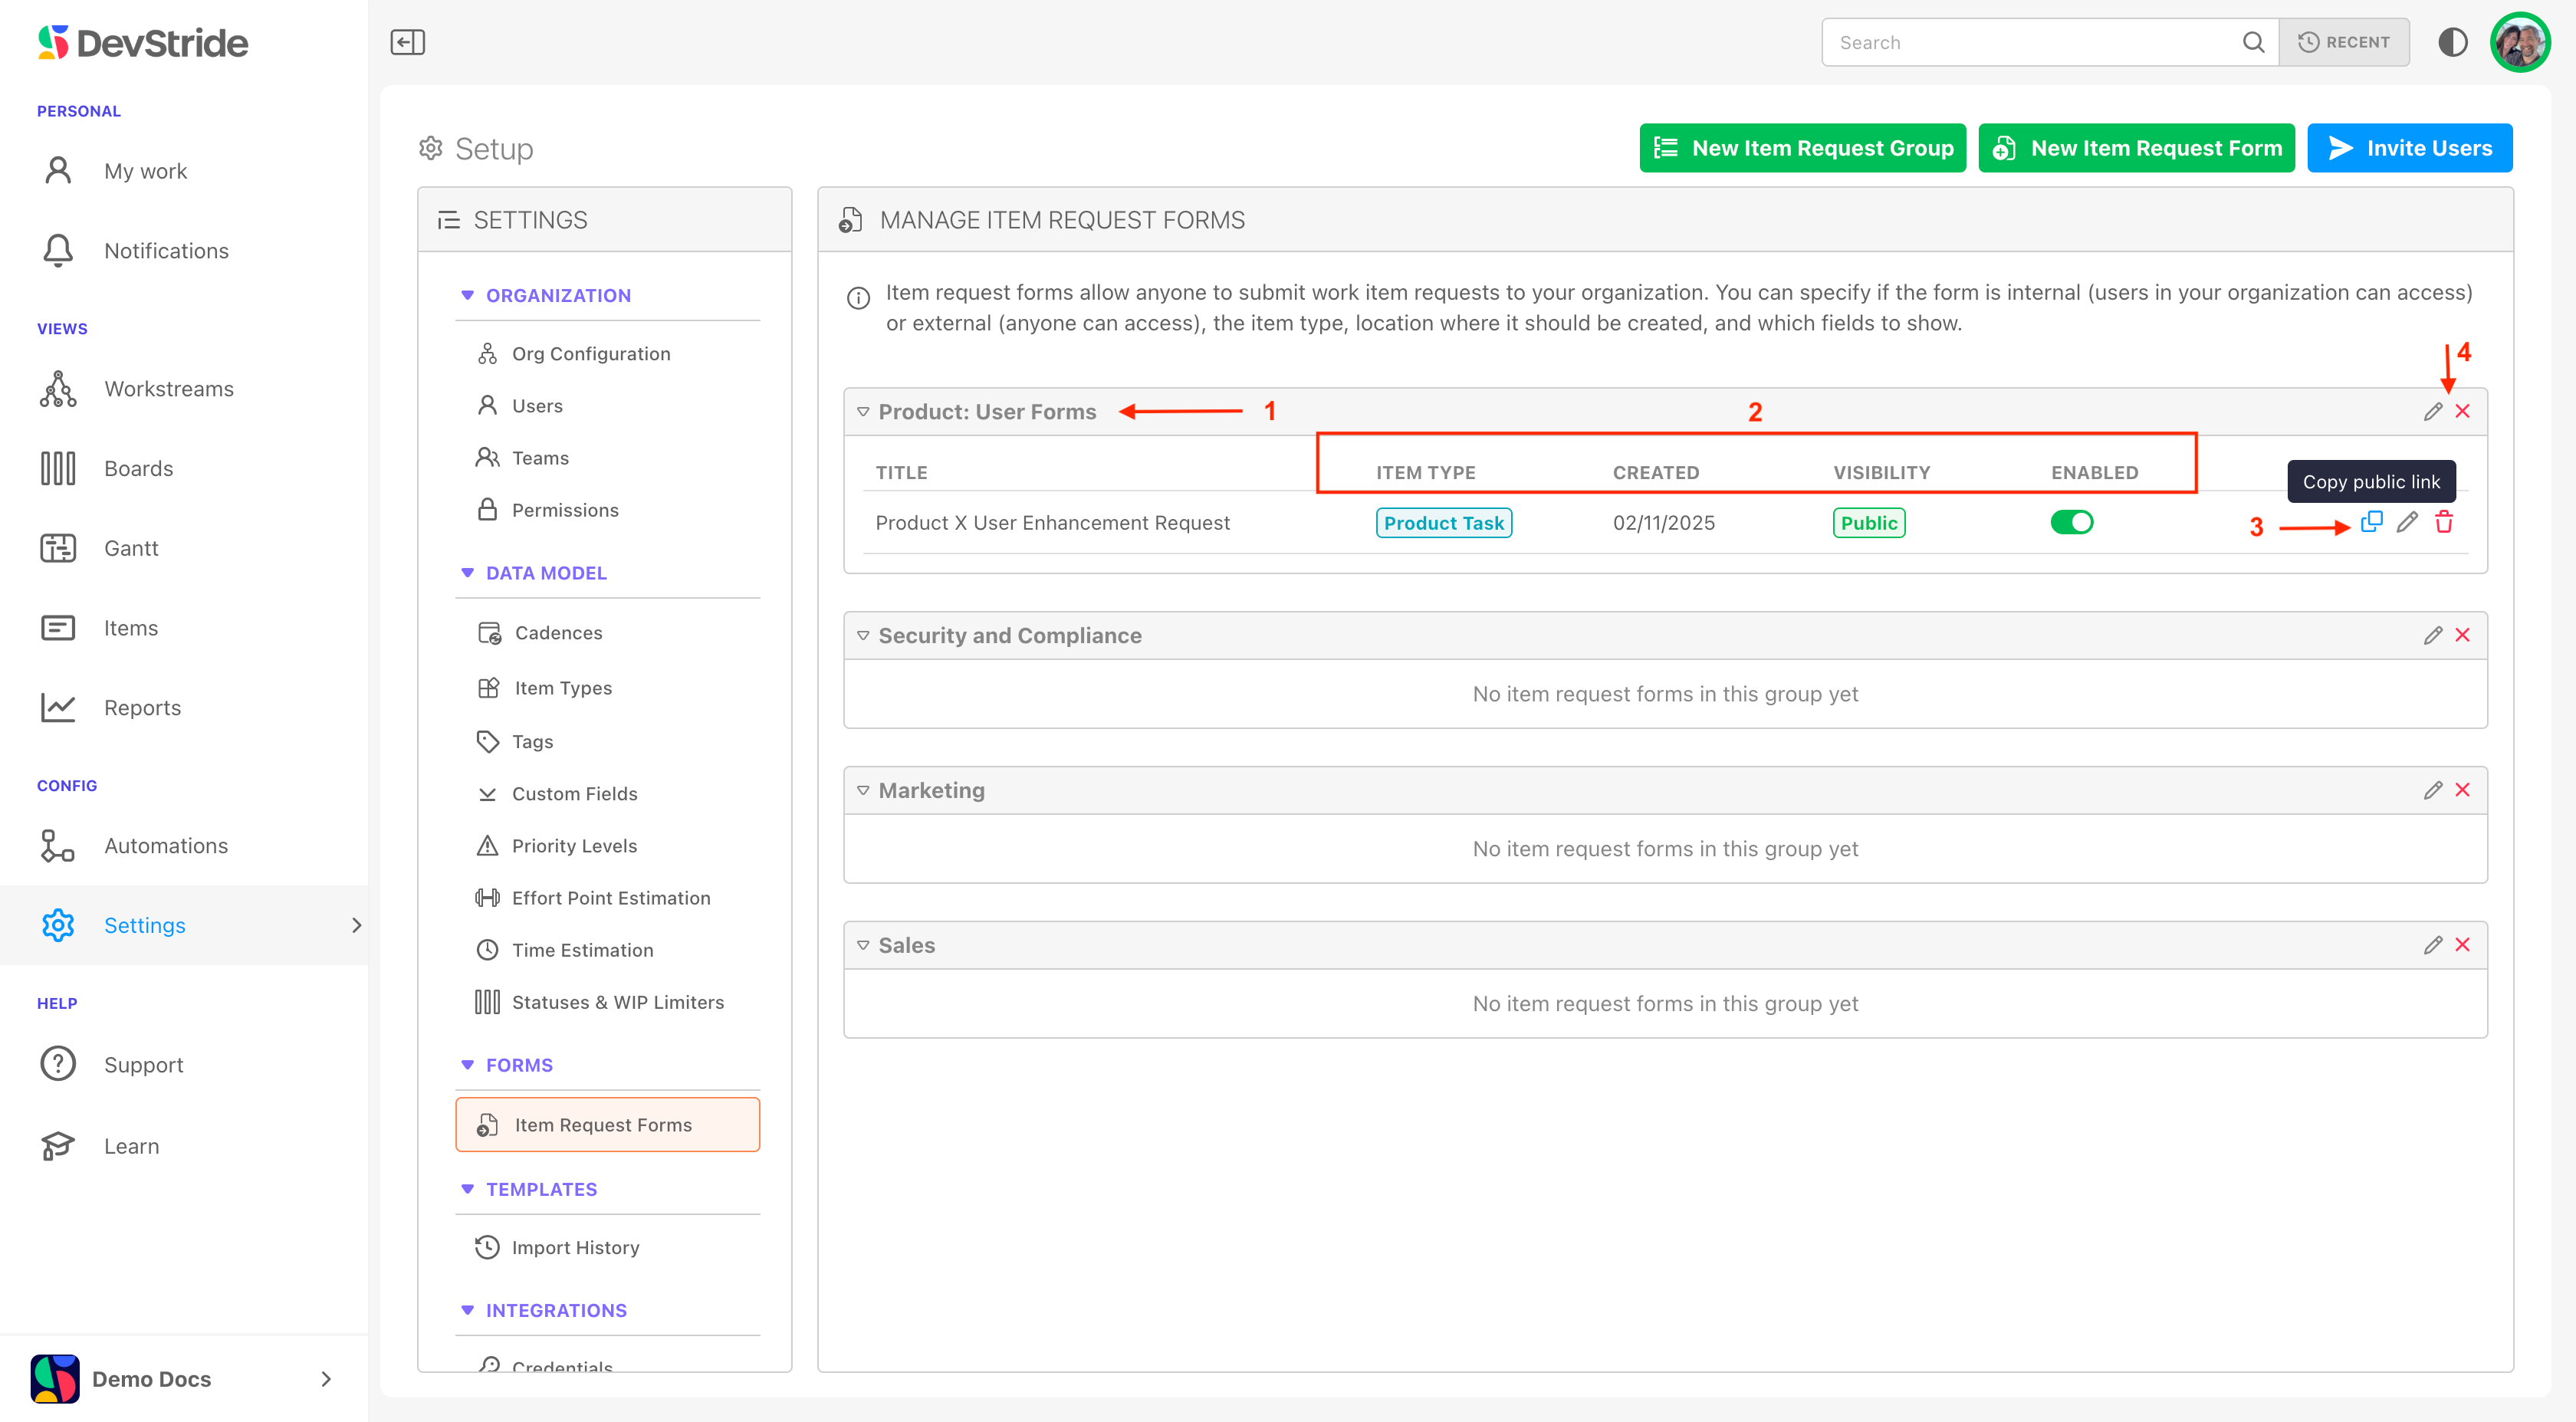Click the Product Task item type badge
The height and width of the screenshot is (1422, 2576).
[x=1443, y=523]
